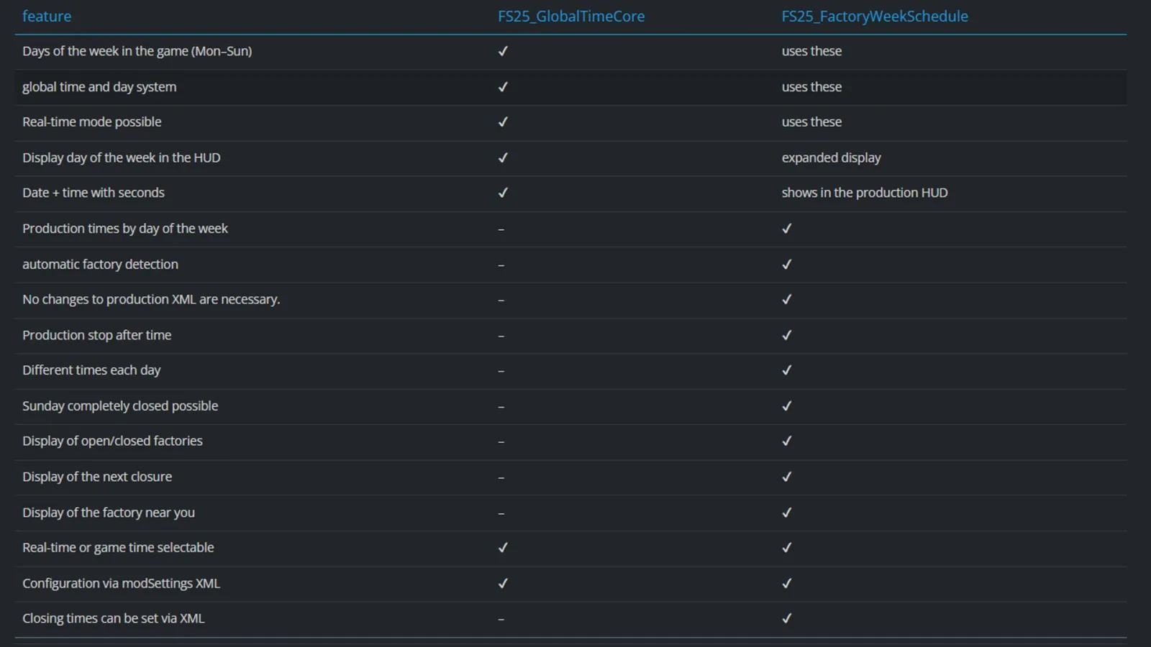Click 'Real-time or game time selectable' label
Image resolution: width=1151 pixels, height=647 pixels.
coord(118,547)
